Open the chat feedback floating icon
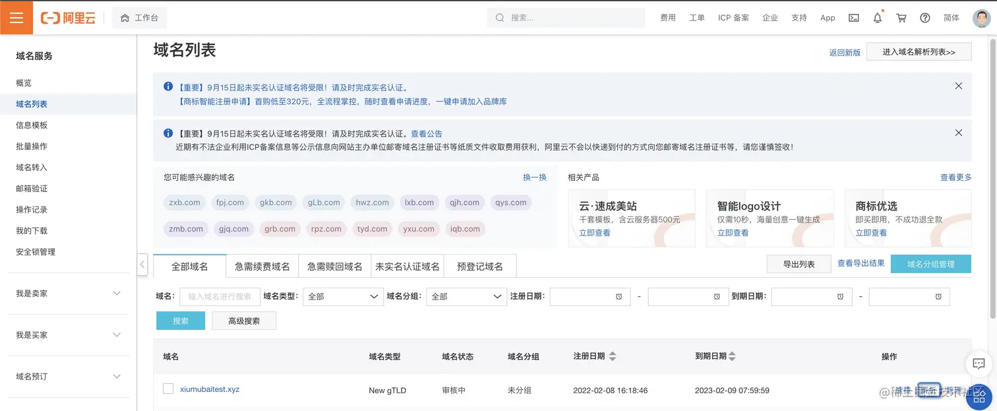This screenshot has width=997, height=411. click(979, 364)
